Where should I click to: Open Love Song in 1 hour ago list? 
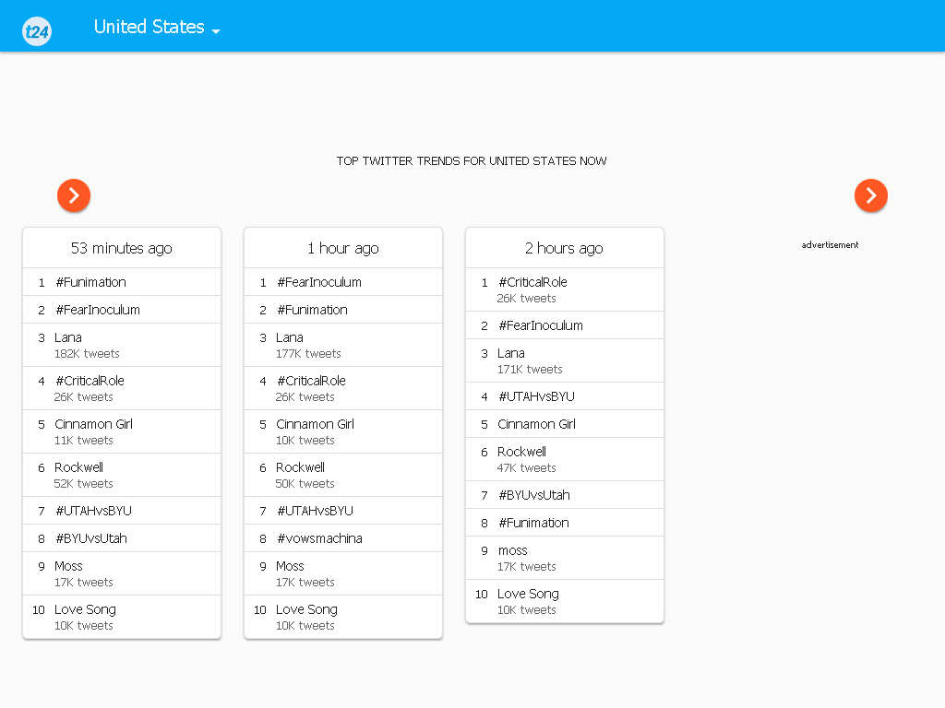point(343,617)
